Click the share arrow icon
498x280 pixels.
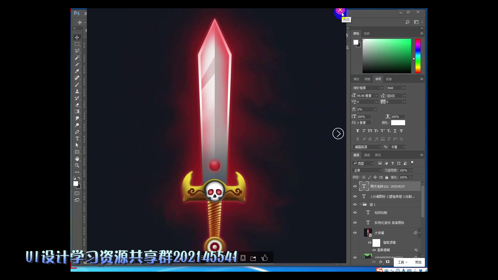pos(253,258)
